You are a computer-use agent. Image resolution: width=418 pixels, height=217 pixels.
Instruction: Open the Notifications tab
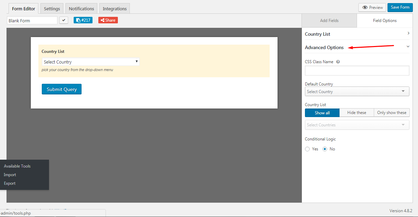coord(81,9)
